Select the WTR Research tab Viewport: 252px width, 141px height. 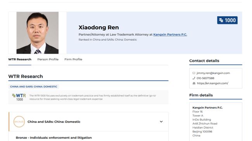20,59
